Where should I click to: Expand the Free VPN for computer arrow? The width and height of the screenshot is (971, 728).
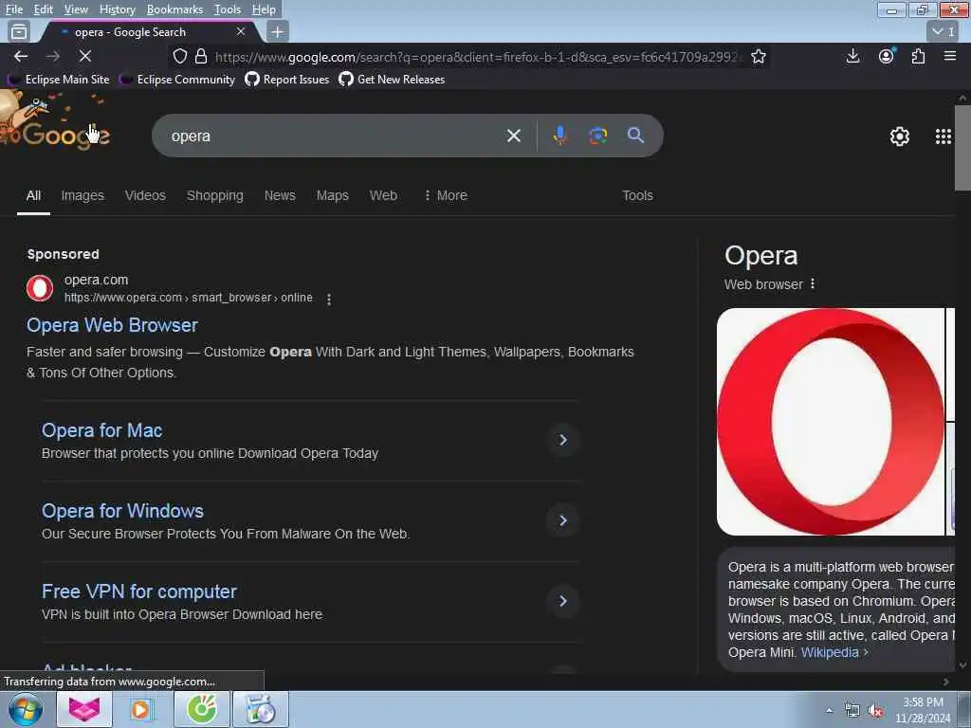[x=563, y=600]
